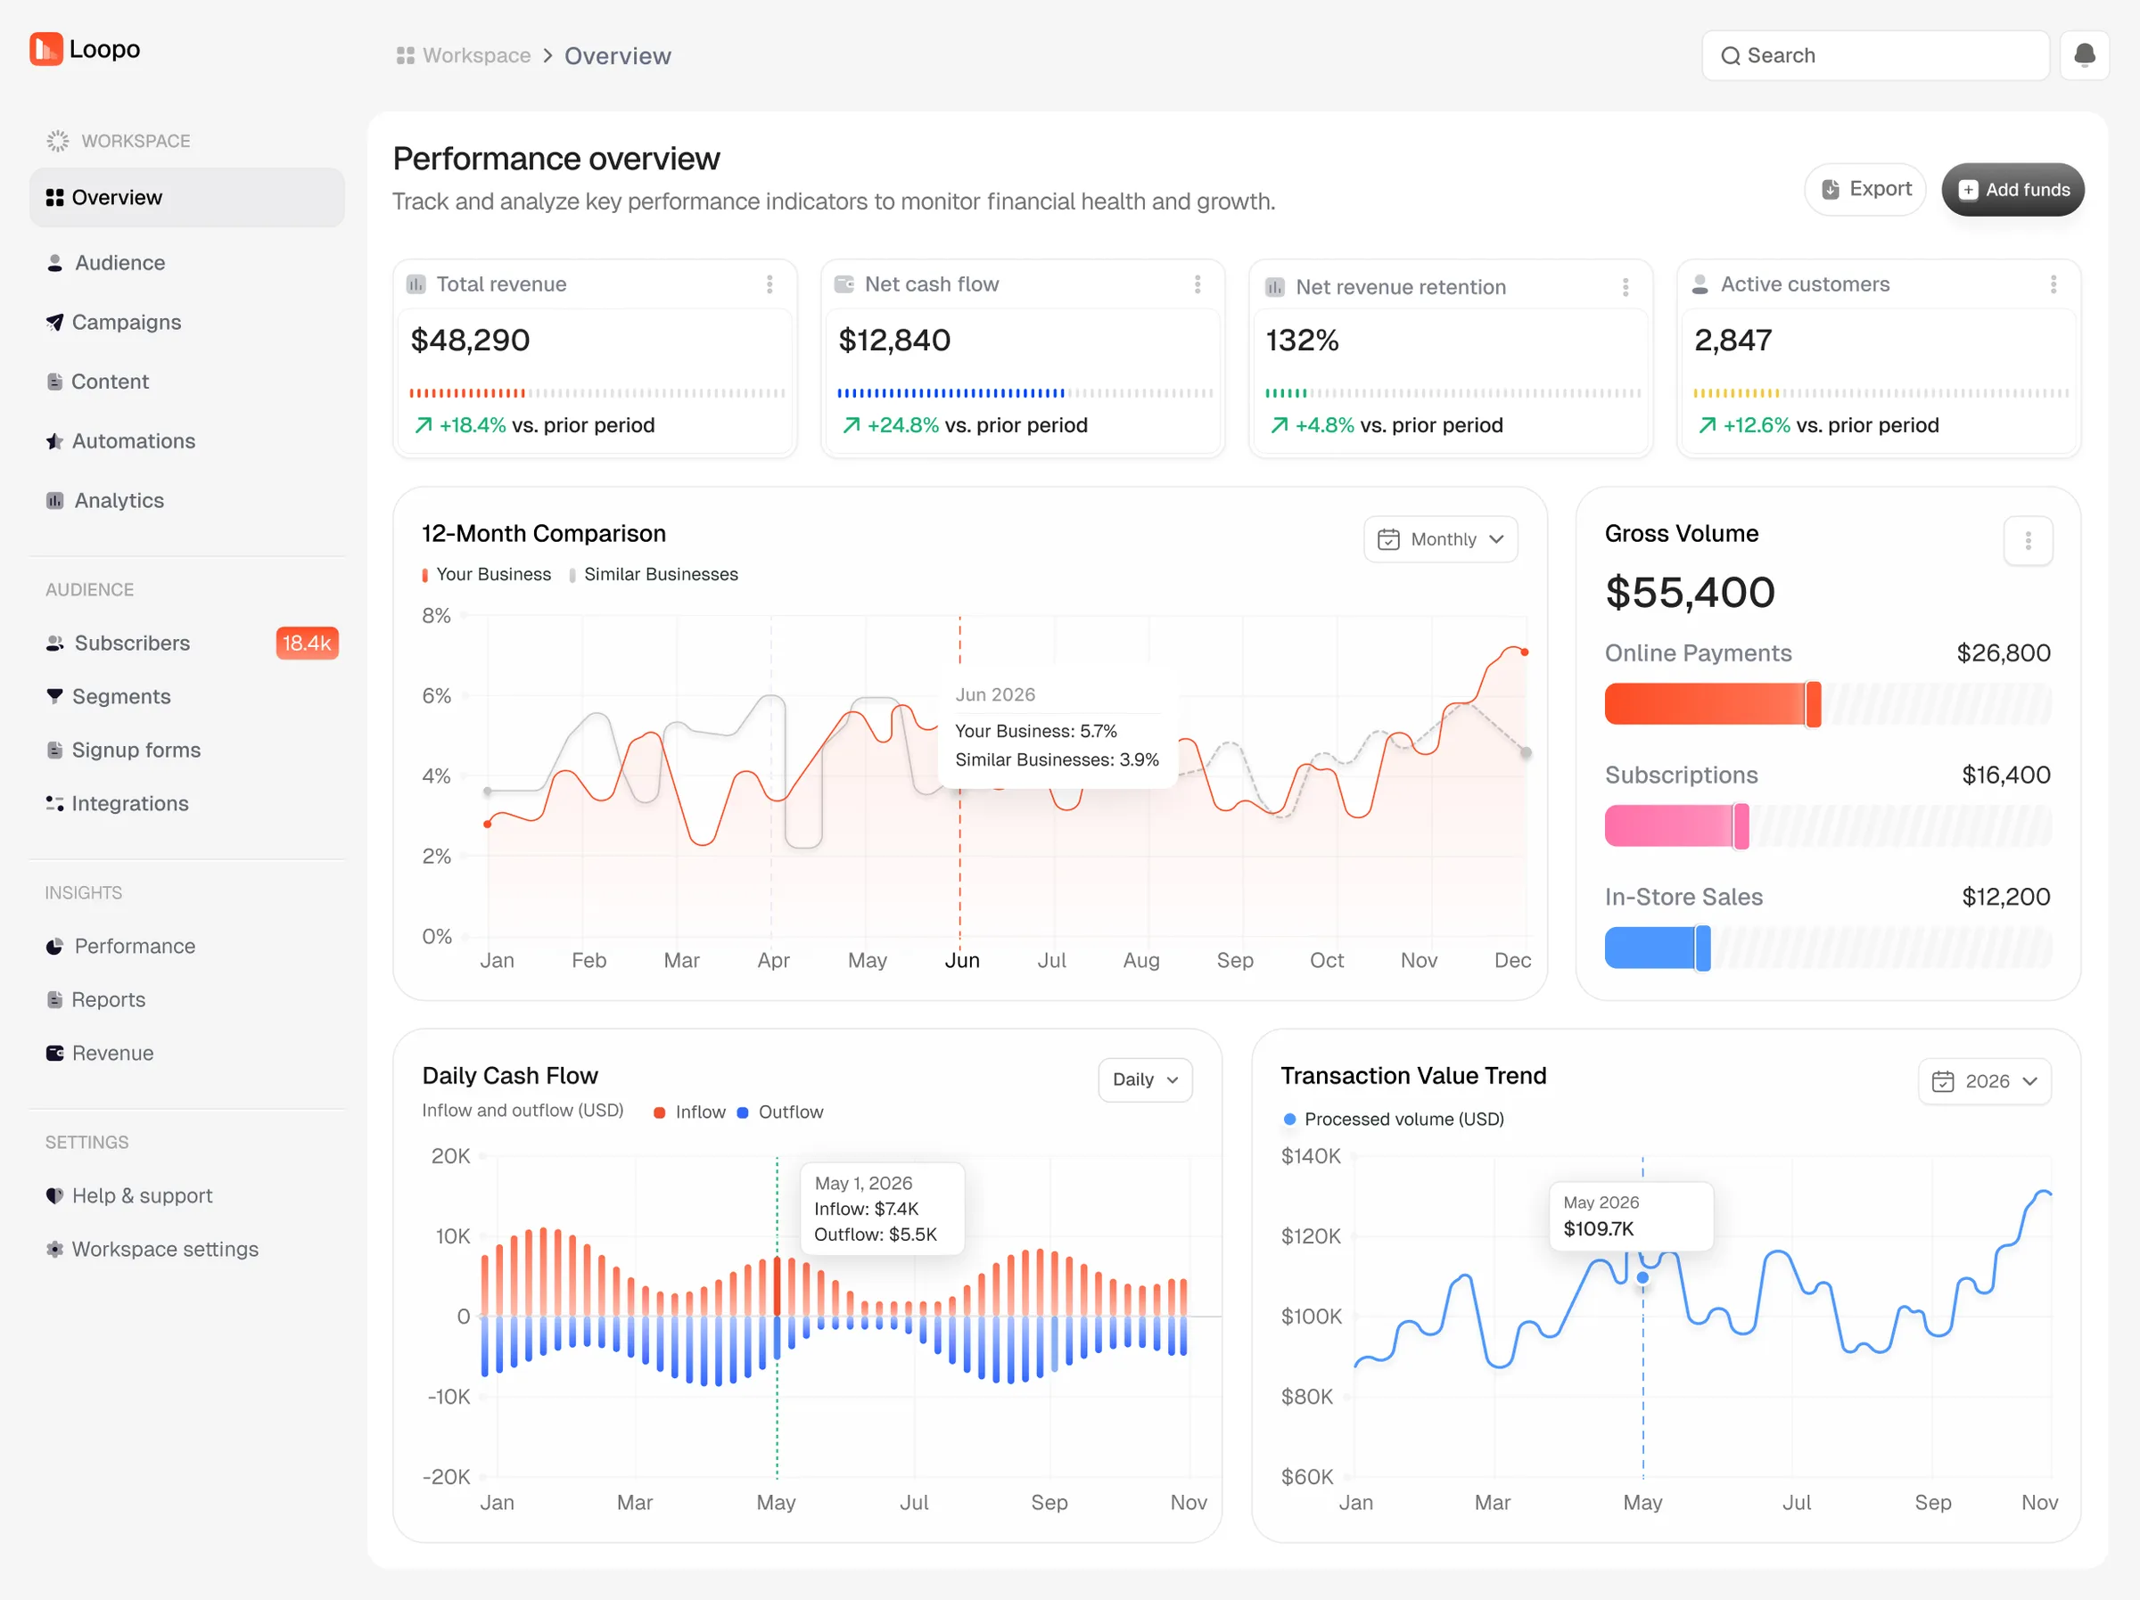Click the Integrations icon in sidebar
2140x1600 pixels.
(x=55, y=804)
